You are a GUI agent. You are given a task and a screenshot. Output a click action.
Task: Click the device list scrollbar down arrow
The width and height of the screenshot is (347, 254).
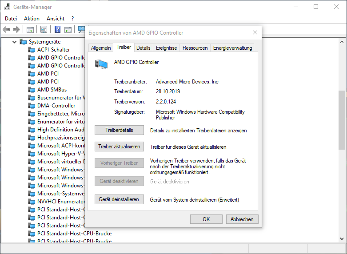coord(342,239)
